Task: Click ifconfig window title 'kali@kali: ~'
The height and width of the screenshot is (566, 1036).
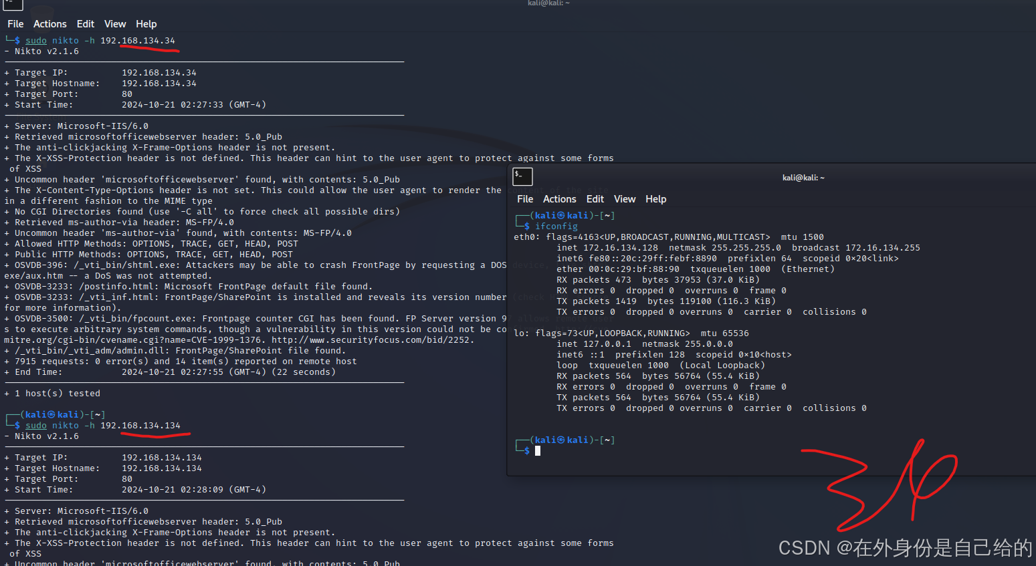Action: click(803, 178)
